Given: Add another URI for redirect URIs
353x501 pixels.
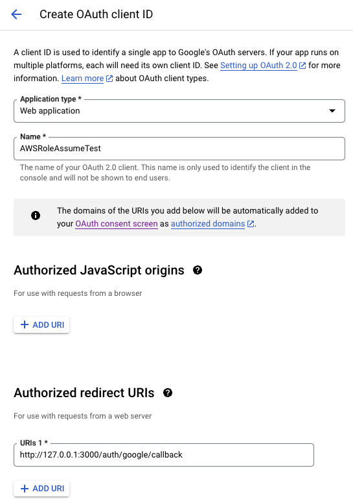Looking at the screenshot, I should point(41,489).
